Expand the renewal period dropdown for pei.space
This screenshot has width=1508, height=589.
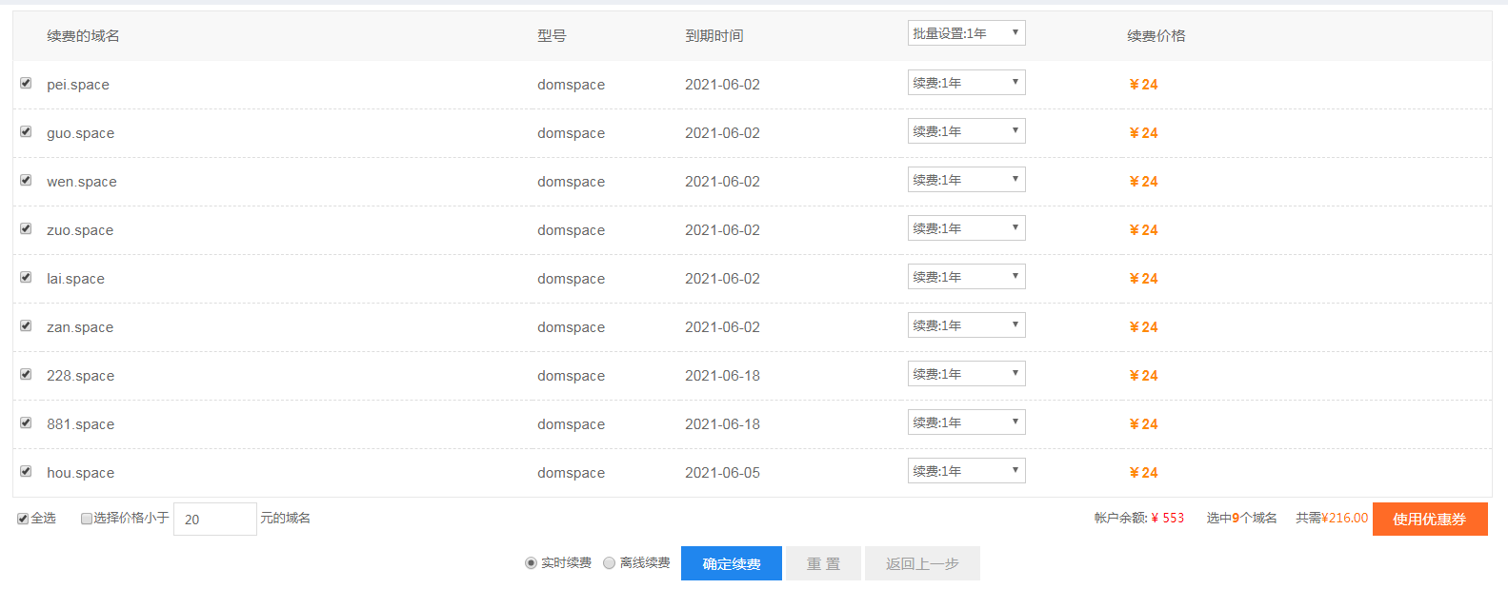pyautogui.click(x=966, y=83)
